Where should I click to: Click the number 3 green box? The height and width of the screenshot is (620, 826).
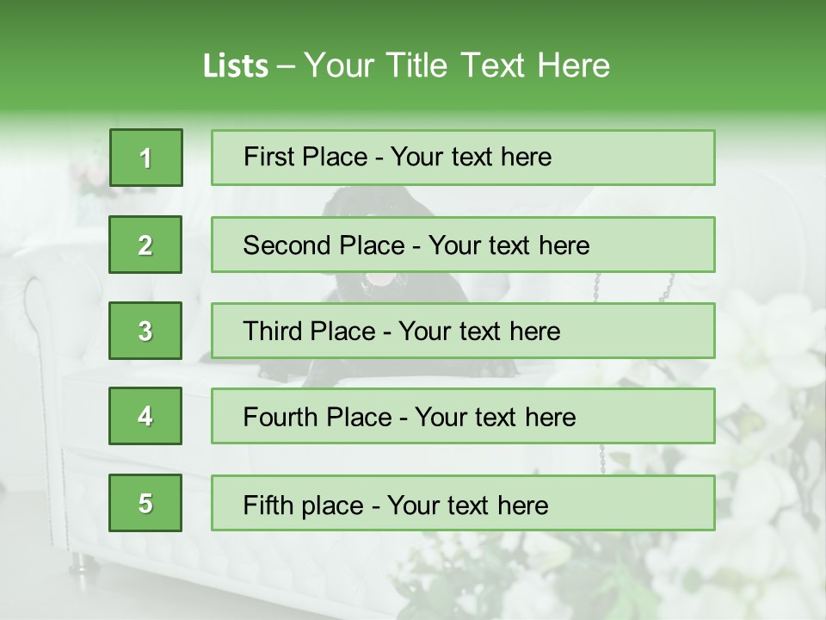[x=145, y=331]
